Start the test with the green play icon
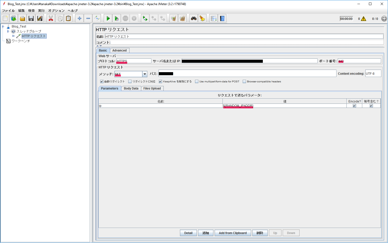The height and width of the screenshot is (243, 388). (x=108, y=18)
